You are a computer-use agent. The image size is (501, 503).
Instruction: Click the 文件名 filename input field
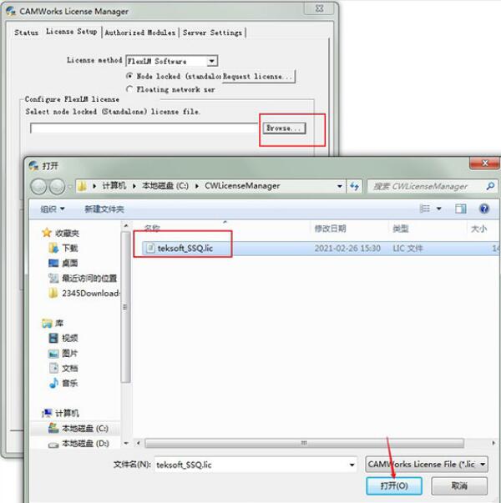[x=256, y=465]
